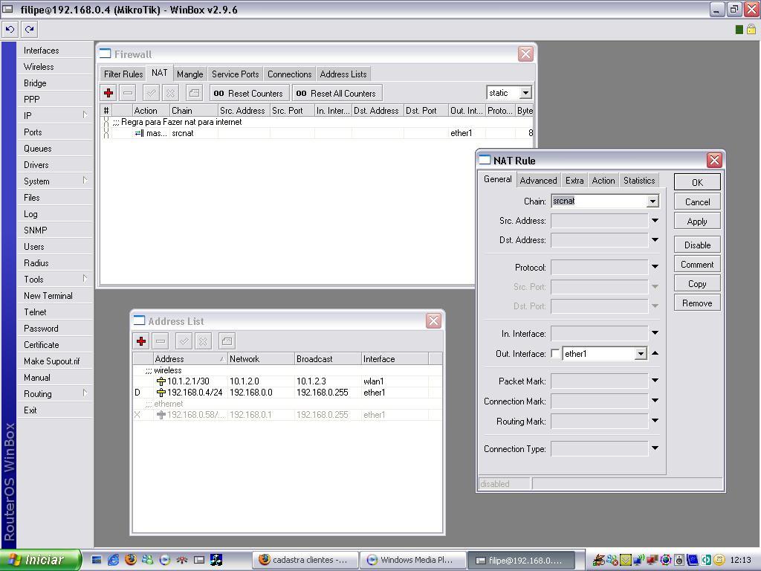Remove selected Firewall rule with minus icon
Viewport: 761px width, 571px height.
[x=128, y=93]
